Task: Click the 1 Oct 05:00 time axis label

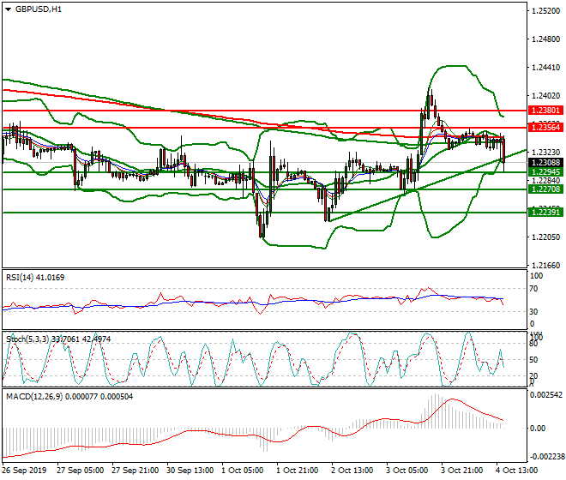Action: click(242, 471)
